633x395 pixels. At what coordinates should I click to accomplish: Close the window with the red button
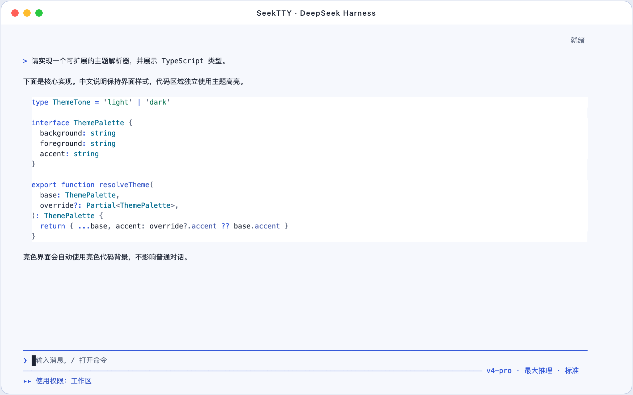point(15,13)
